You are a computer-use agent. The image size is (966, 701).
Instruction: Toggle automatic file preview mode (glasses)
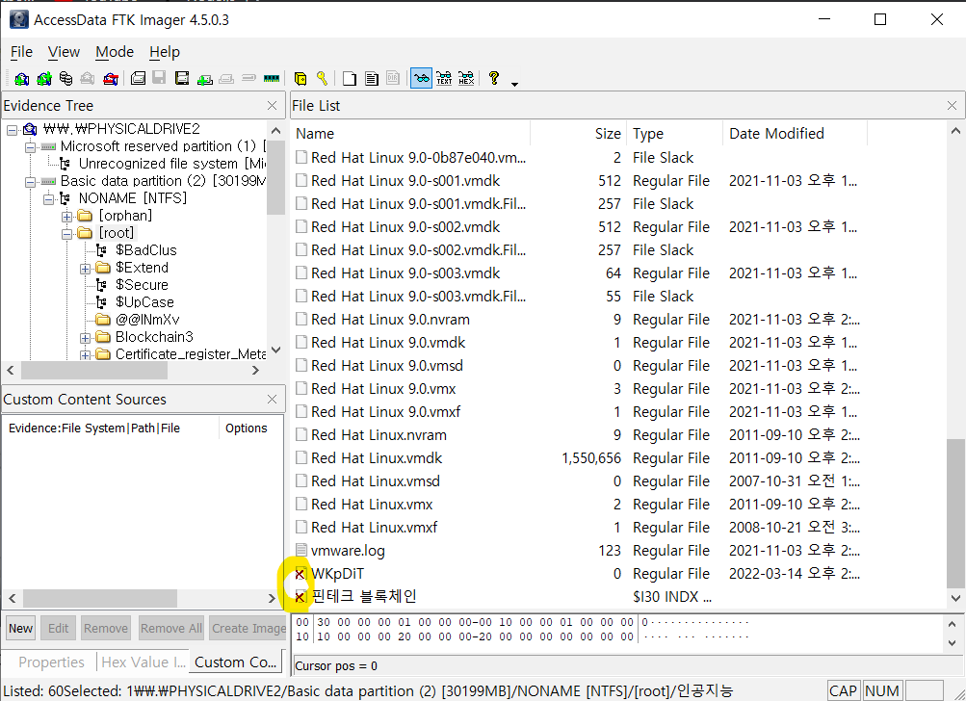tap(422, 78)
